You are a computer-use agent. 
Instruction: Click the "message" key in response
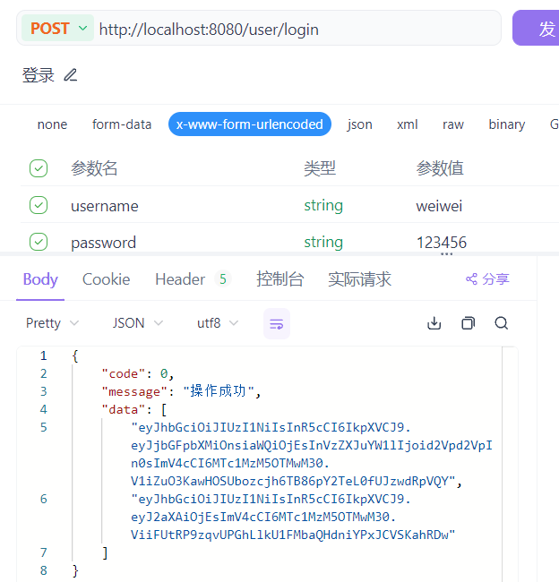[134, 391]
